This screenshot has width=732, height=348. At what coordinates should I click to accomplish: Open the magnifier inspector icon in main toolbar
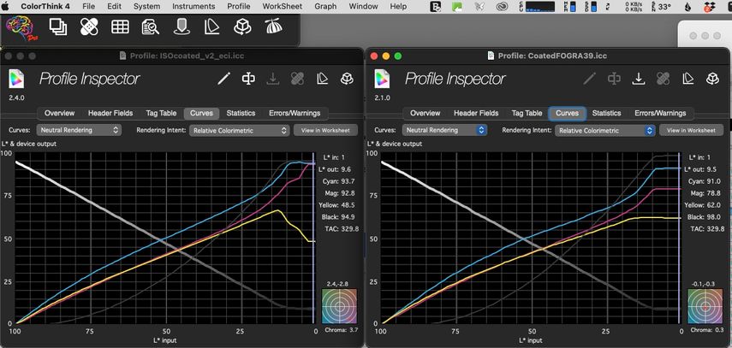tap(151, 27)
